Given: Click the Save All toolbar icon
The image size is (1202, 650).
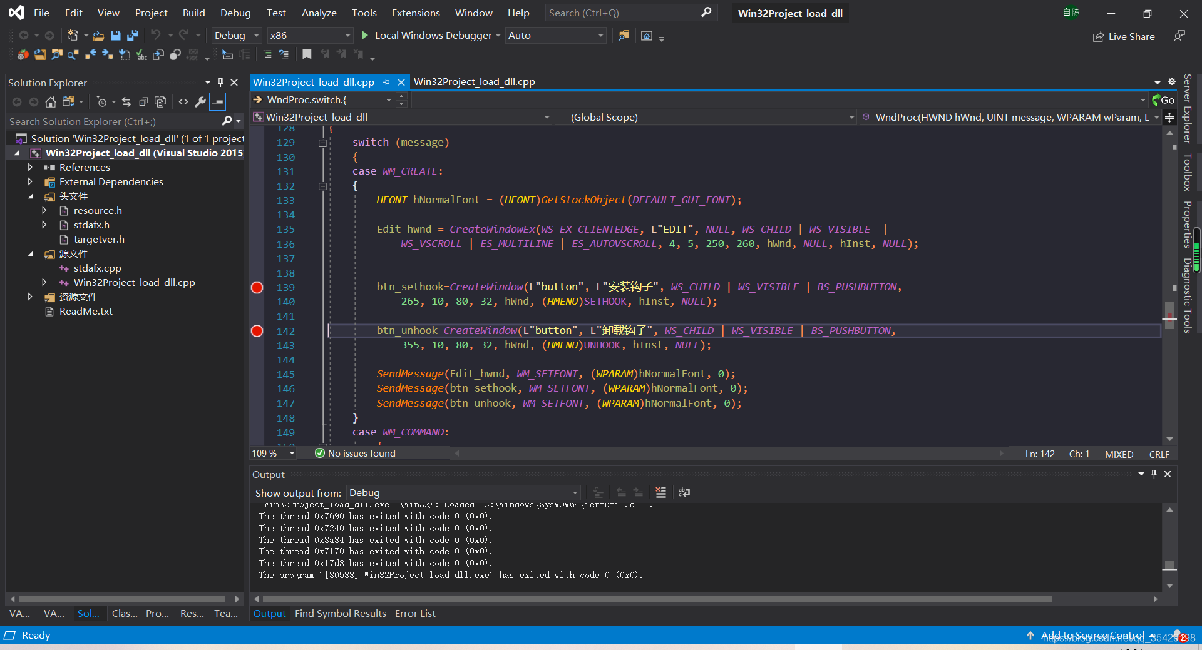Looking at the screenshot, I should coord(132,36).
